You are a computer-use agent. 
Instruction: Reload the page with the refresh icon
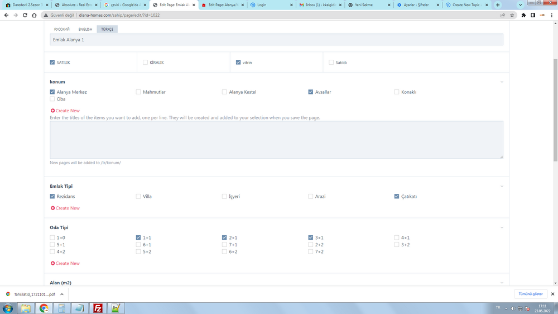[x=25, y=15]
